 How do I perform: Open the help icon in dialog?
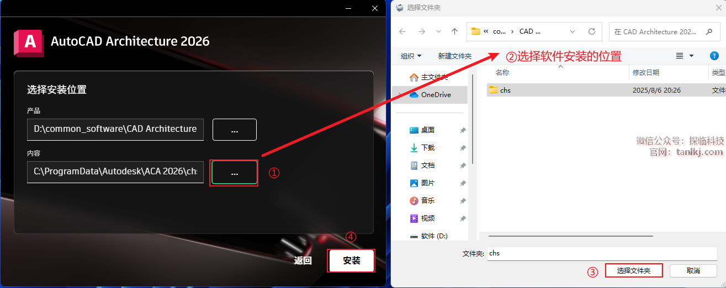[714, 56]
